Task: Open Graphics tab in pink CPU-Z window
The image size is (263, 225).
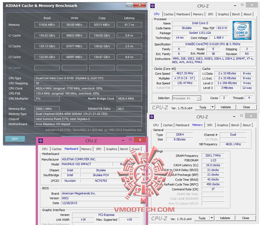Action: click(112, 149)
